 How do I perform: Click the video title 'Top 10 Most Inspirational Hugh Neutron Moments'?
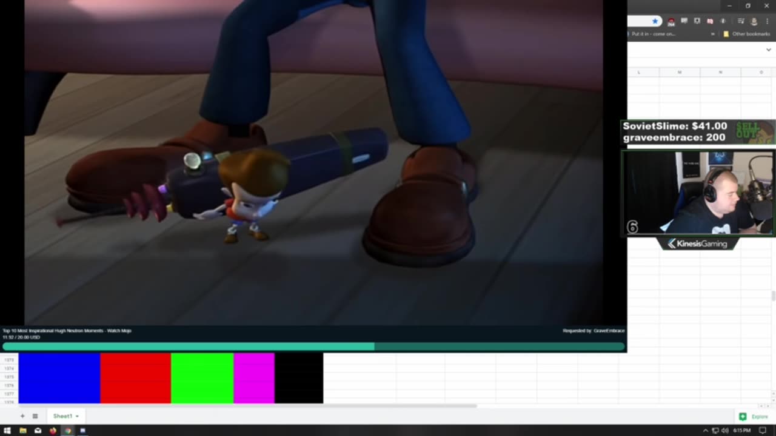click(53, 331)
